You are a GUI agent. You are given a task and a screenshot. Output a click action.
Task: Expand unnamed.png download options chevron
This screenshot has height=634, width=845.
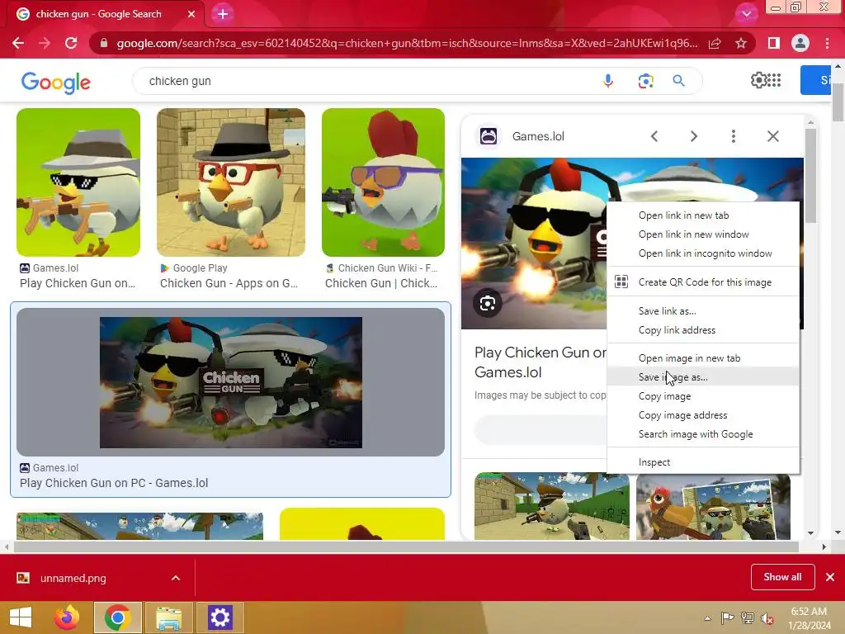coord(176,578)
